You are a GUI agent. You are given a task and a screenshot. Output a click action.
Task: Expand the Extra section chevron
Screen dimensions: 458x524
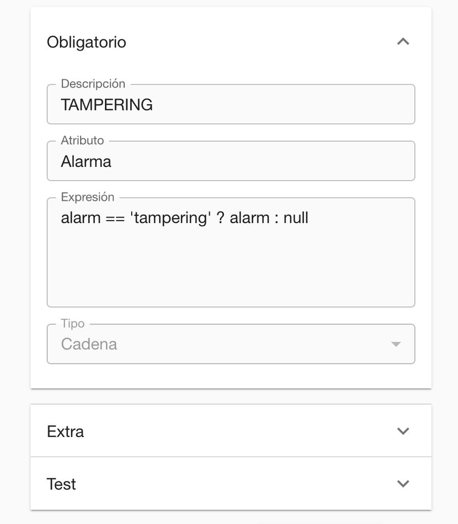pyautogui.click(x=403, y=431)
